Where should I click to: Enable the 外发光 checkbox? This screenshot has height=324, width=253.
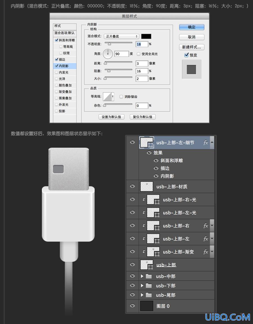(x=57, y=104)
